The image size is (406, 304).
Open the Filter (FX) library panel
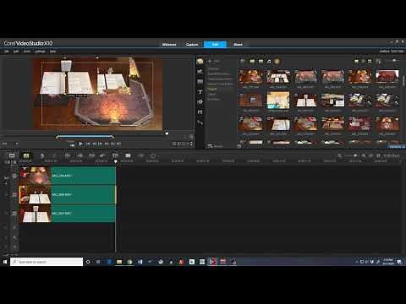[200, 112]
